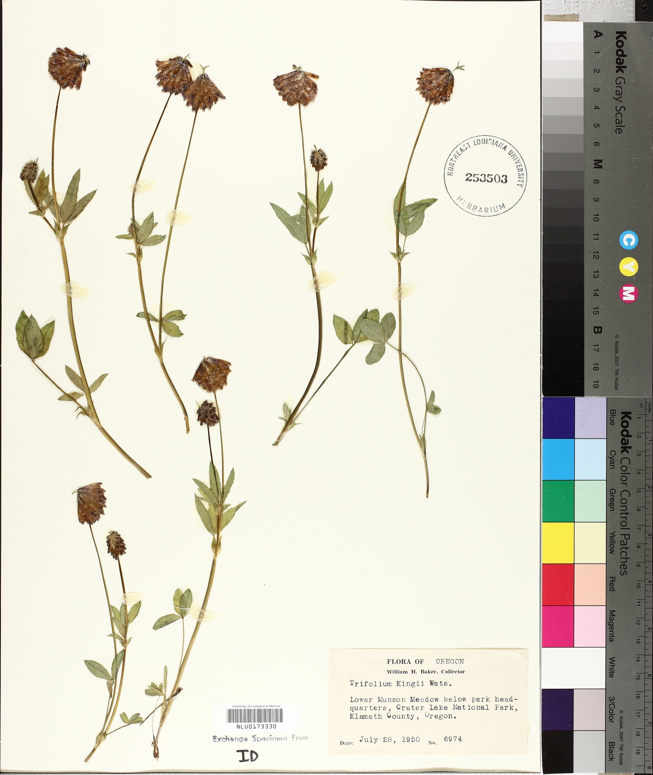Click the yellow Y circle on gray scale
Screen dimensions: 653x775
point(628,267)
